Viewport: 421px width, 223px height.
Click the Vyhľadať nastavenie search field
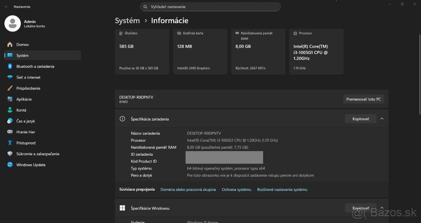210,6
